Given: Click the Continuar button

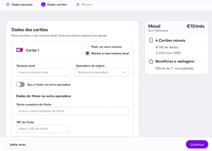Looking at the screenshot, I should [197, 144].
